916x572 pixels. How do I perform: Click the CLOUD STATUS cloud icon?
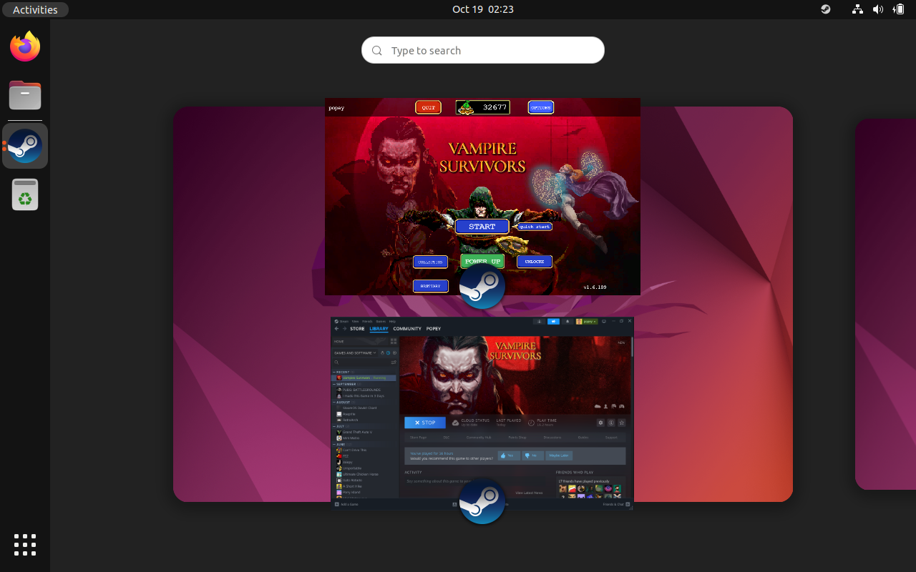coord(455,423)
